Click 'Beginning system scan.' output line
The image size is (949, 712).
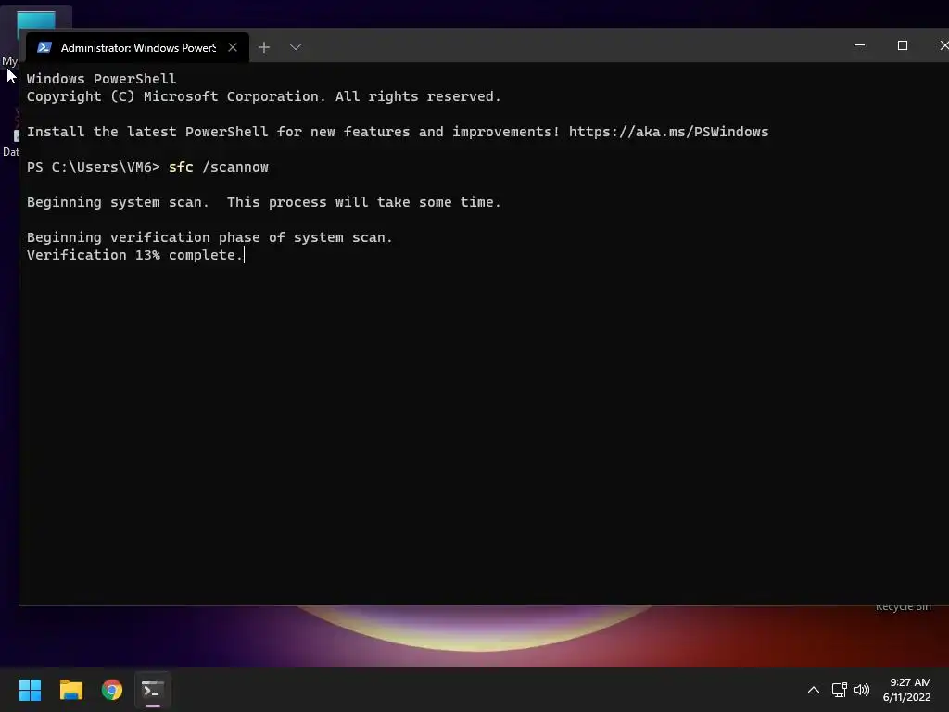(x=264, y=202)
